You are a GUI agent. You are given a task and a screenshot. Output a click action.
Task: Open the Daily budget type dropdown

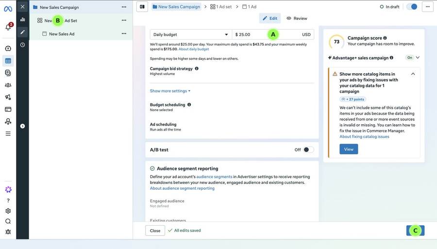[x=191, y=34]
